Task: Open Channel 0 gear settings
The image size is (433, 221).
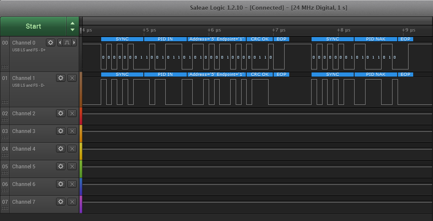Action: tap(50, 43)
